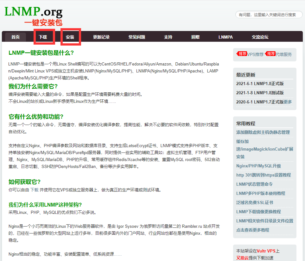Click the LNMP.org site logo
Screen dimensions: 305x261
(x=34, y=16)
